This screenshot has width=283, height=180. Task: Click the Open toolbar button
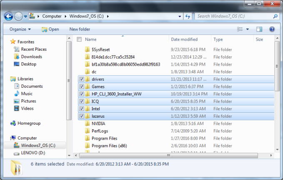[x=50, y=29]
